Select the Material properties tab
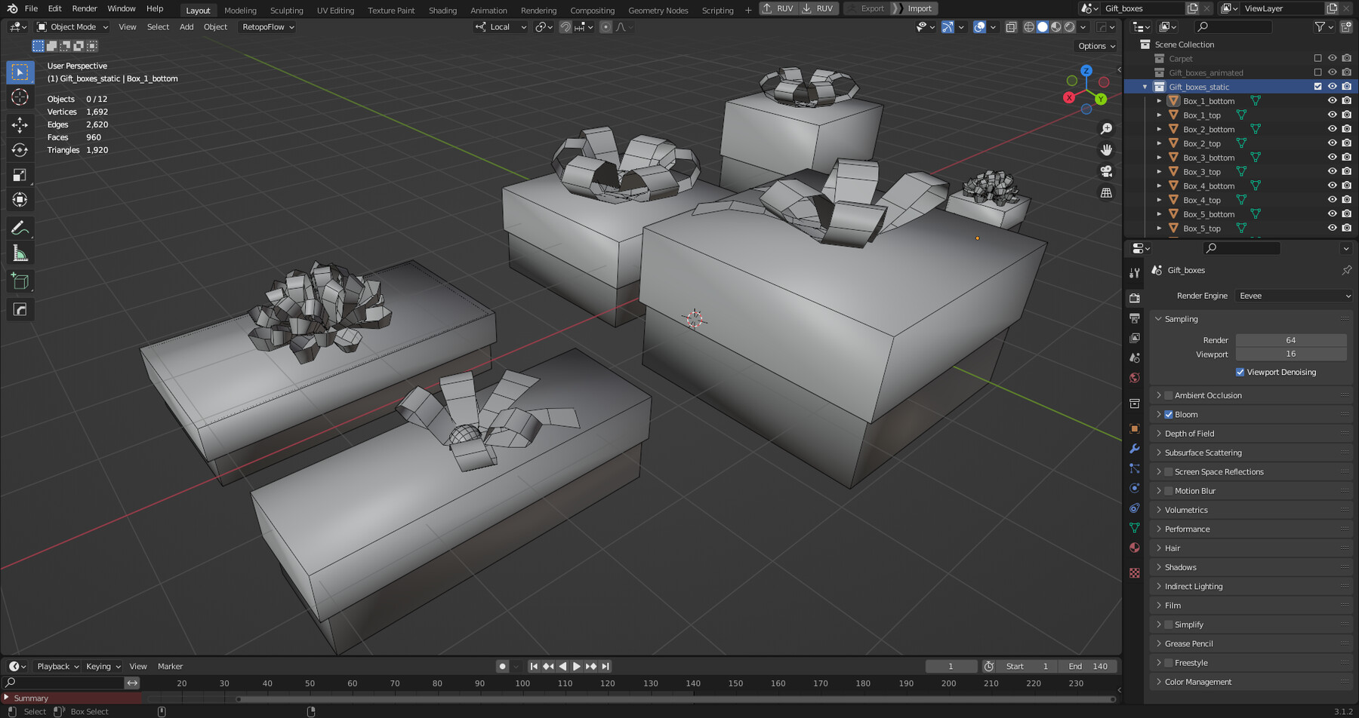The width and height of the screenshot is (1359, 718). tap(1135, 548)
